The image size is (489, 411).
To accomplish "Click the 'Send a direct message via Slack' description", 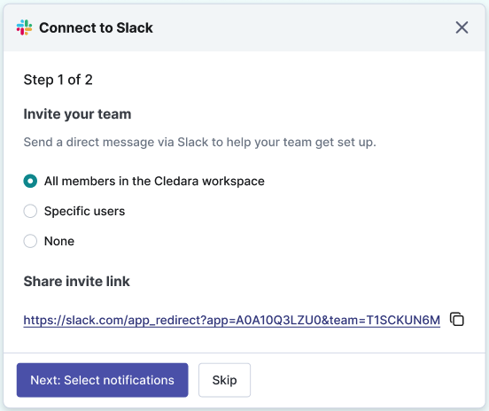I will 200,143.
